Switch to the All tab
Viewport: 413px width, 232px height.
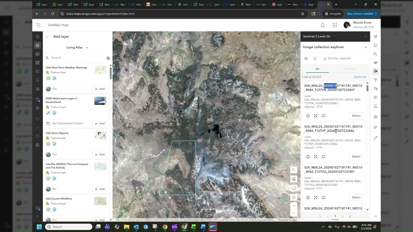click(317, 69)
